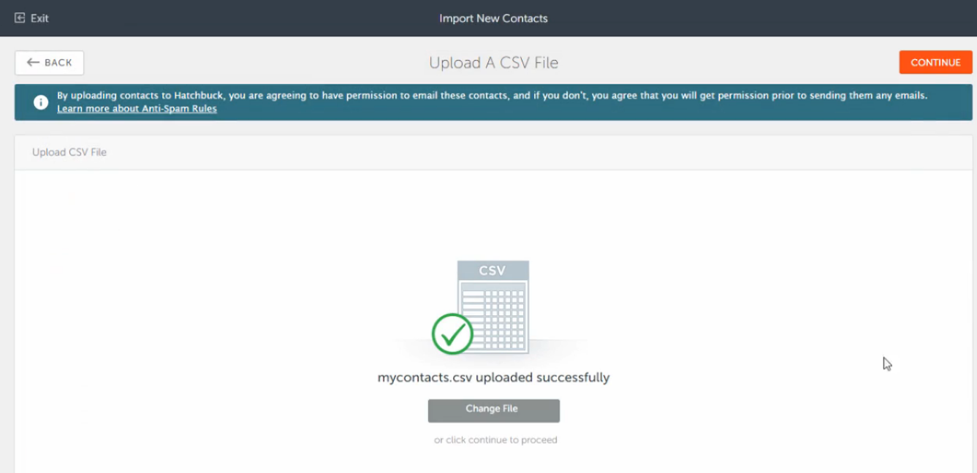This screenshot has height=473, width=977.
Task: Click the blank upload area left of the CSV icon
Action: pyautogui.click(x=219, y=307)
